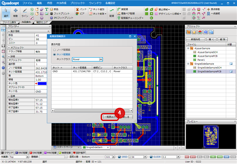Click the zoom magnifier icon in the left sidebar
The width and height of the screenshot is (237, 164).
click(x=3, y=57)
